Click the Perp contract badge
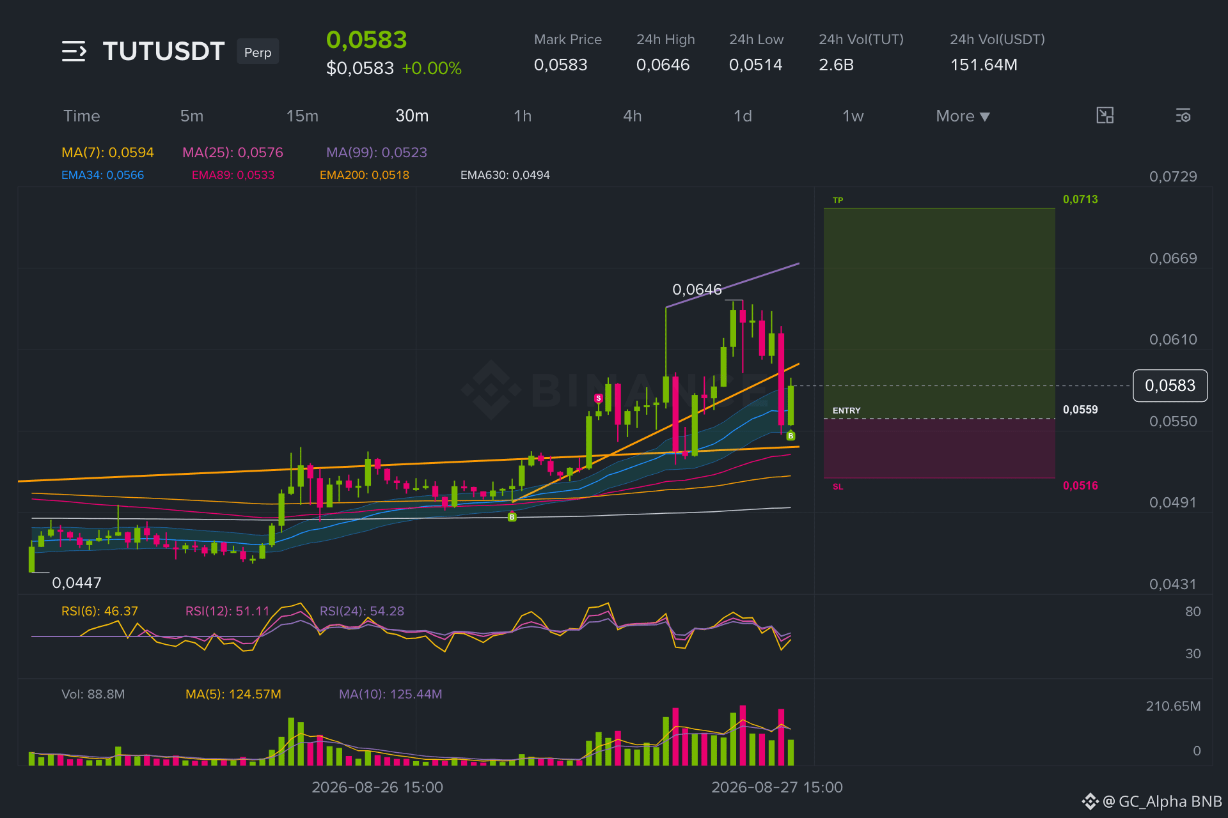 (x=258, y=52)
